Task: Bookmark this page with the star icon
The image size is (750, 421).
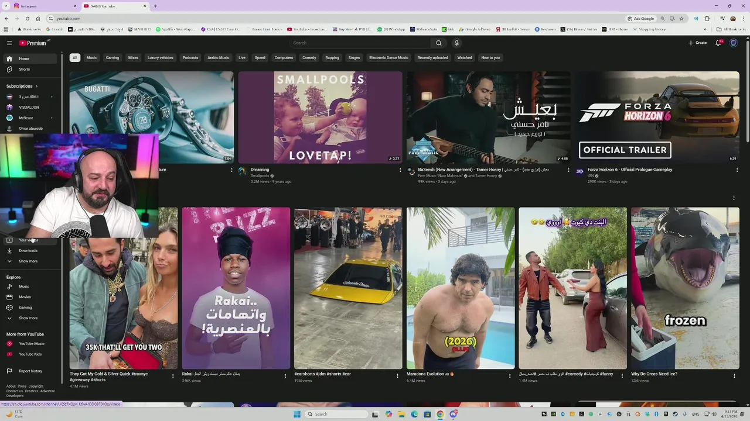Action: click(x=681, y=18)
